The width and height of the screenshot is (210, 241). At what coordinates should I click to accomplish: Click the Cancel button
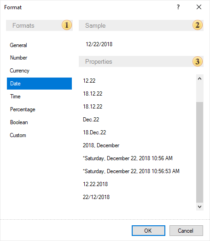[186, 230]
